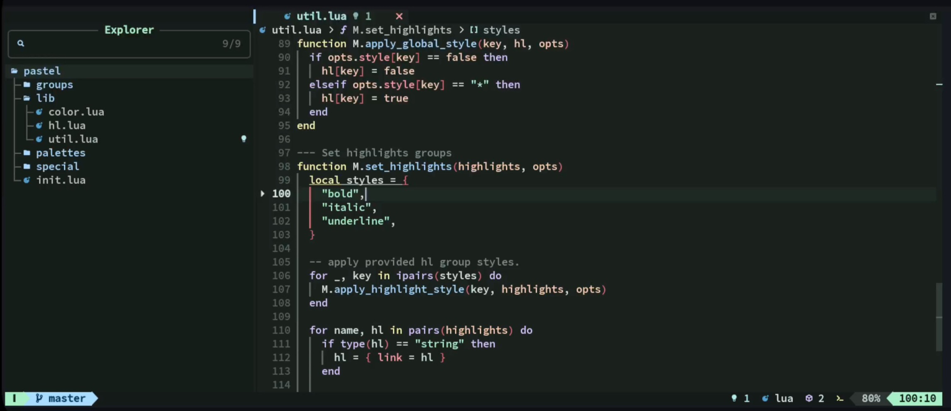This screenshot has height=411, width=951.
Task: Expand the groups folder
Action: pos(54,84)
